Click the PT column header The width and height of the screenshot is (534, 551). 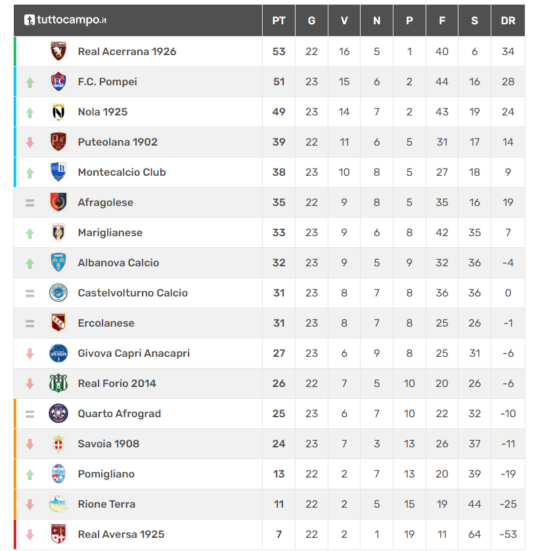[x=278, y=21]
